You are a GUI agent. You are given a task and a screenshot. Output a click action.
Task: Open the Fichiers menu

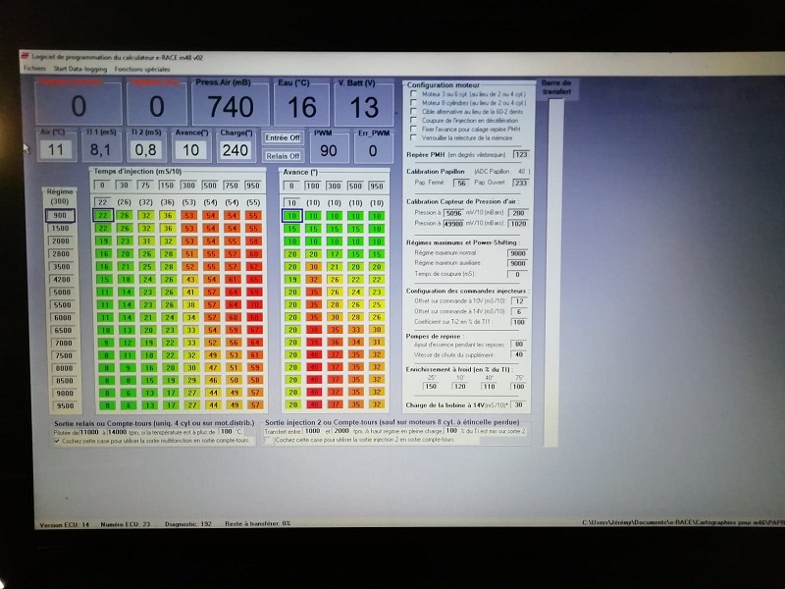pyautogui.click(x=34, y=69)
